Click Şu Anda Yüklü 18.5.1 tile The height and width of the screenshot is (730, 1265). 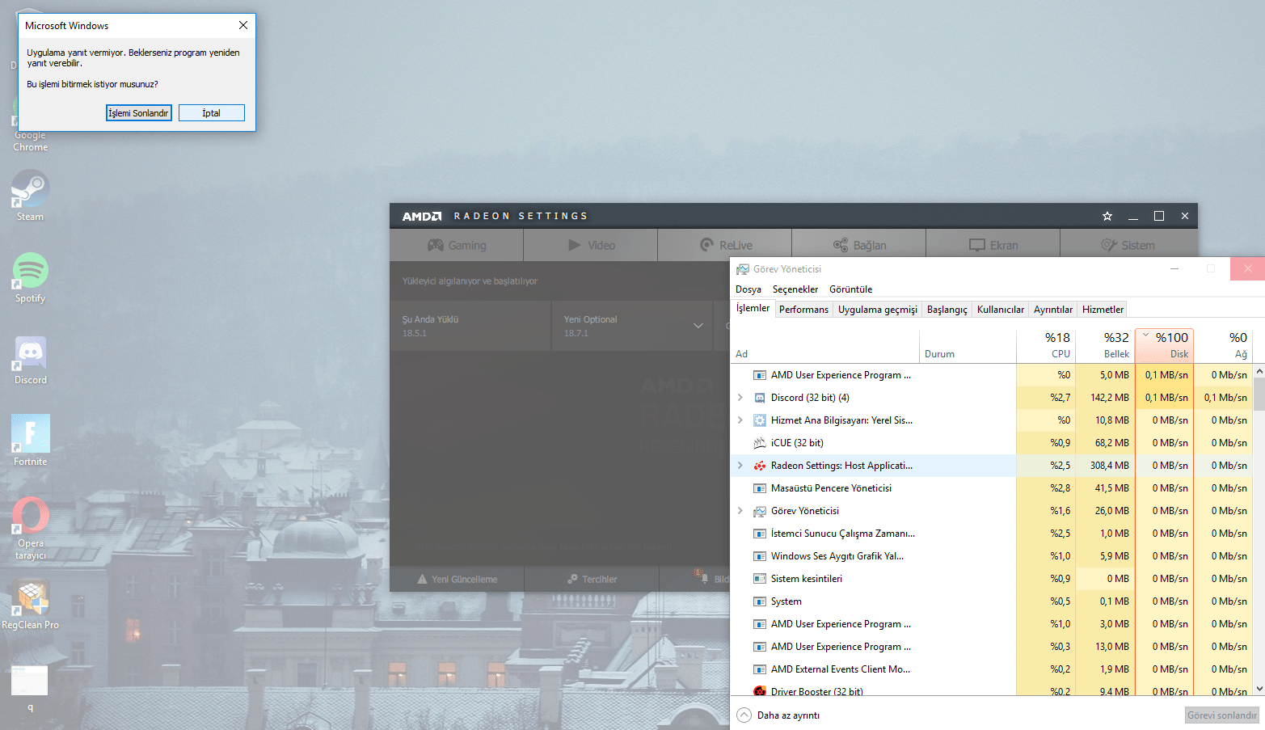470,326
